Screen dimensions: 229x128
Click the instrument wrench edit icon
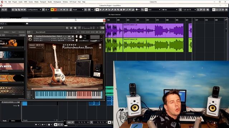30,36
